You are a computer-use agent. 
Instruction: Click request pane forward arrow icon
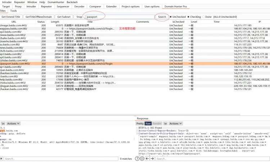pos(1,158)
